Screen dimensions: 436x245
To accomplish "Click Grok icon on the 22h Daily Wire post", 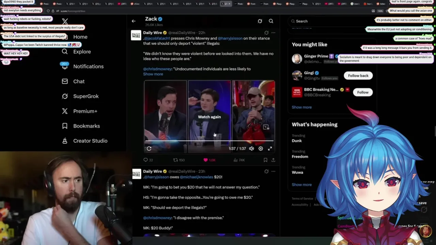I will pos(266,33).
